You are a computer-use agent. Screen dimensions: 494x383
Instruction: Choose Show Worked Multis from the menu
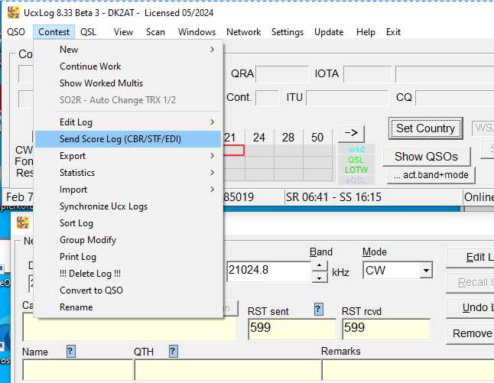pos(101,83)
